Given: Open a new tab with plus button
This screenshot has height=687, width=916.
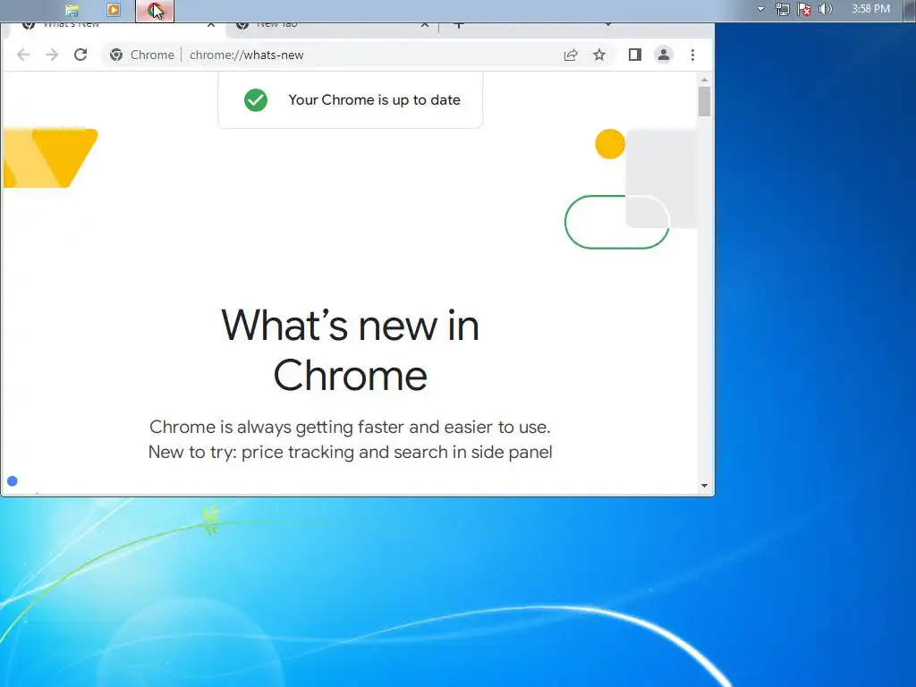Looking at the screenshot, I should pos(459,25).
